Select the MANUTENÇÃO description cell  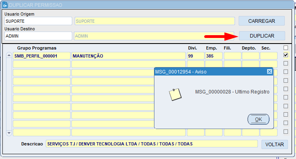(x=129, y=56)
